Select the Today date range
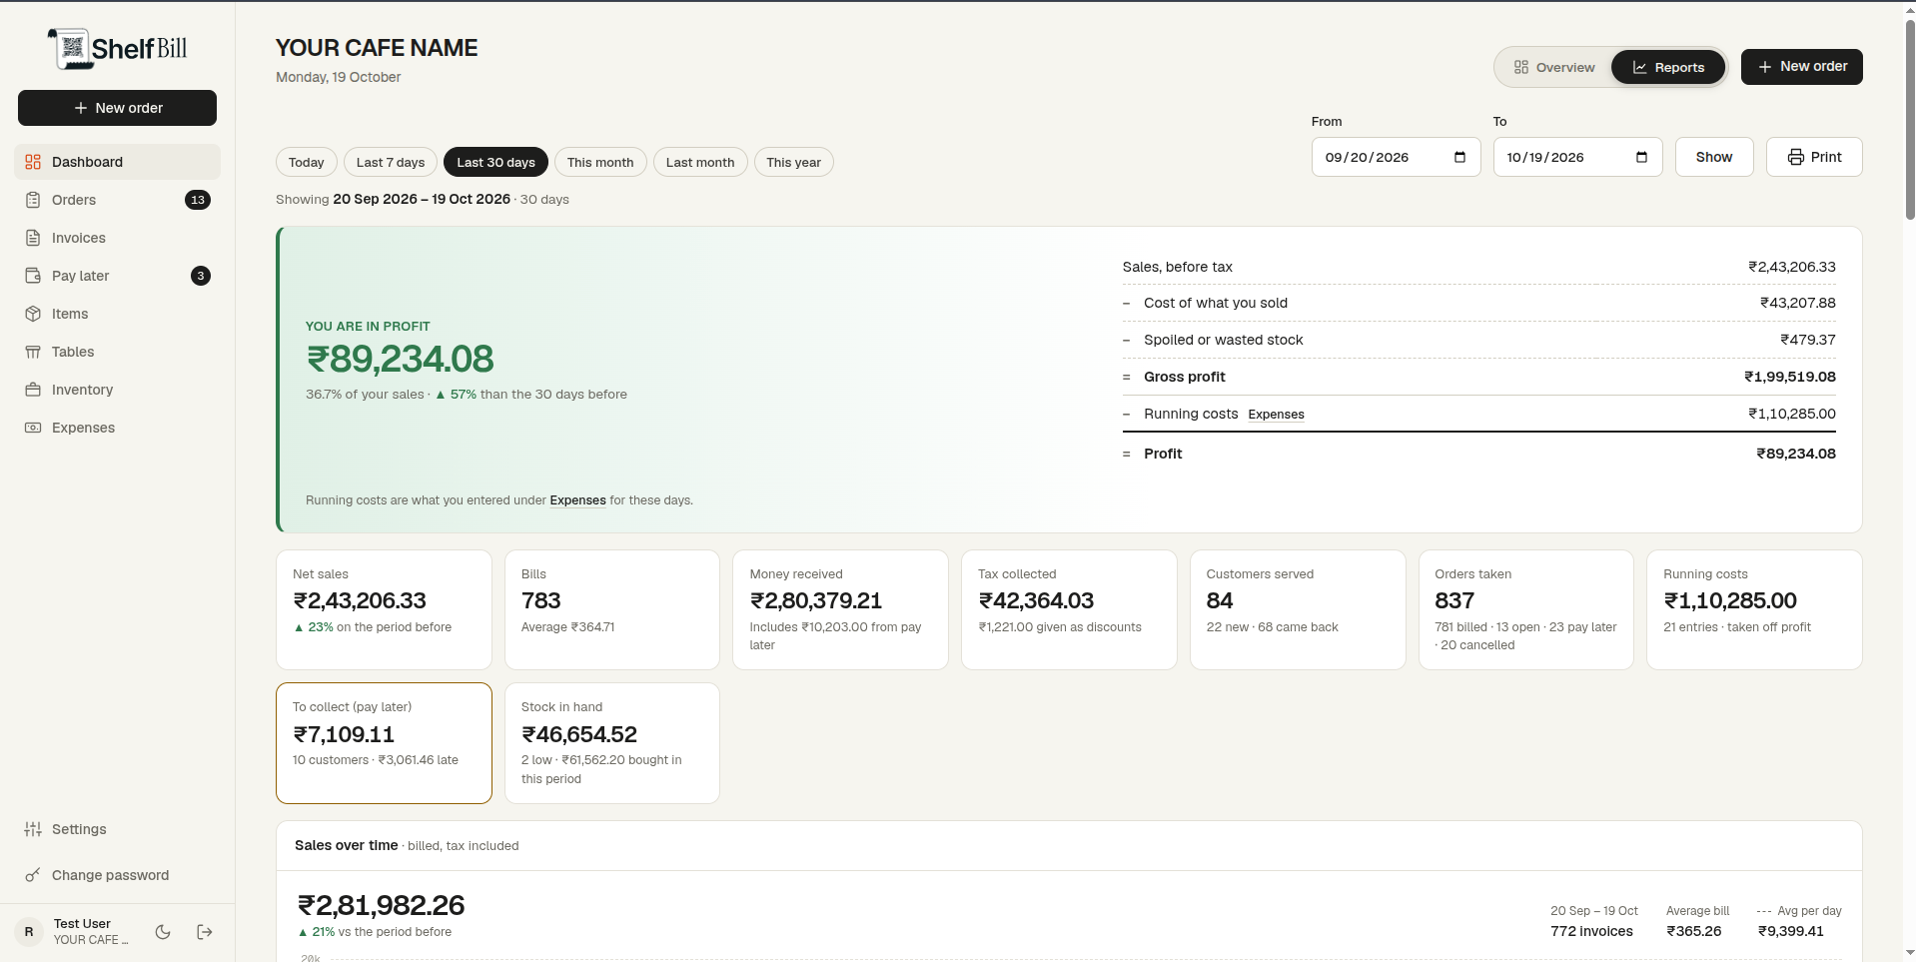 point(307,162)
